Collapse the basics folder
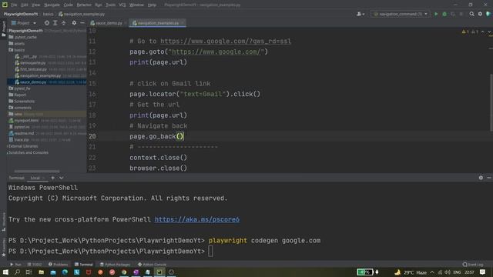 (x=19, y=49)
